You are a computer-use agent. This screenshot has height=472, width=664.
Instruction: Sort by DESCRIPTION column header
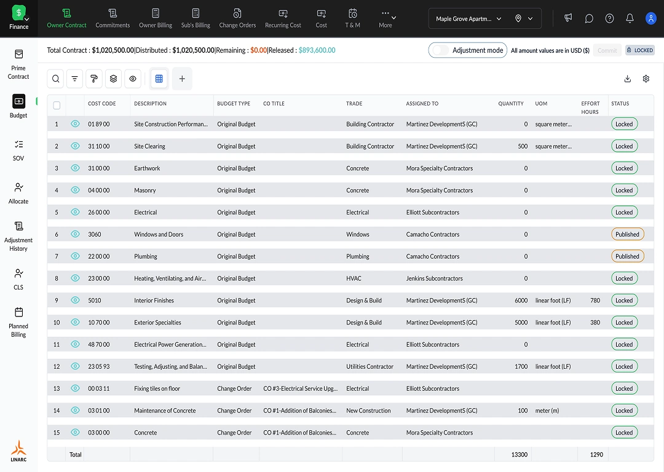tap(151, 104)
